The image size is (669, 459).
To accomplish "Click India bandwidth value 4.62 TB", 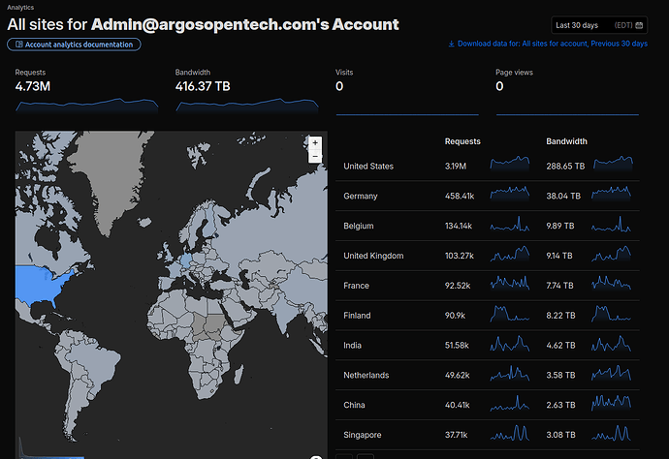I will click(x=560, y=345).
